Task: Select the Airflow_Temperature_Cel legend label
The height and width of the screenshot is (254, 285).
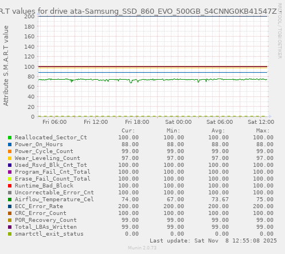Action: [x=54, y=200]
